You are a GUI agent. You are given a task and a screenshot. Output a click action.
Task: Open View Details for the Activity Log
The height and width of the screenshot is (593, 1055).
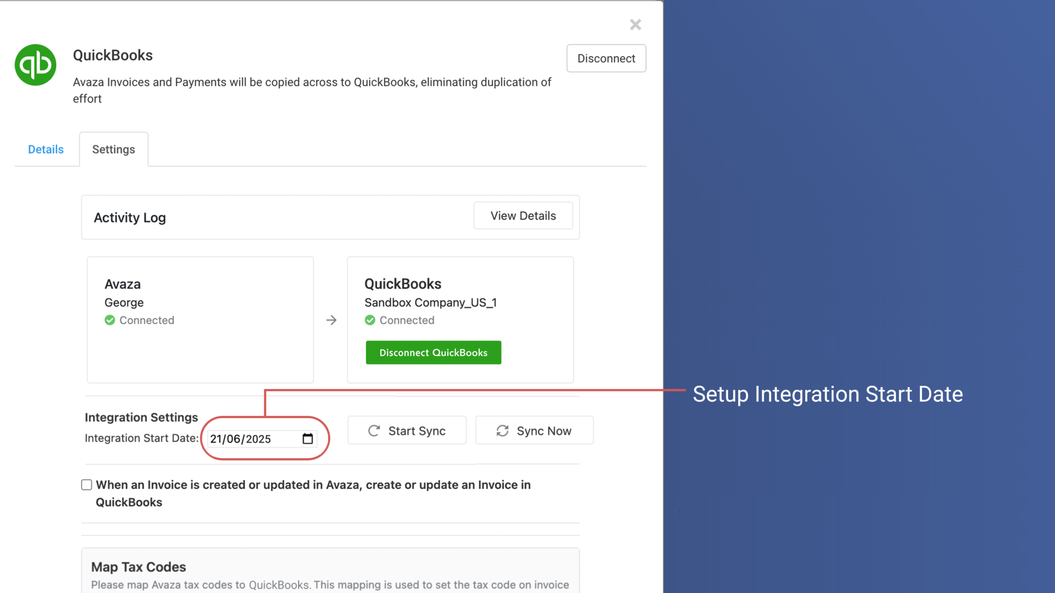523,216
